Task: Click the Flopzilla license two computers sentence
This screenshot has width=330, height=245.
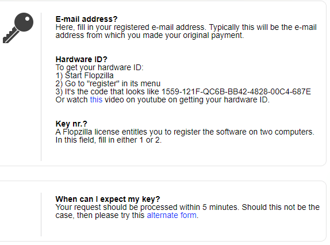Action: tap(185, 132)
